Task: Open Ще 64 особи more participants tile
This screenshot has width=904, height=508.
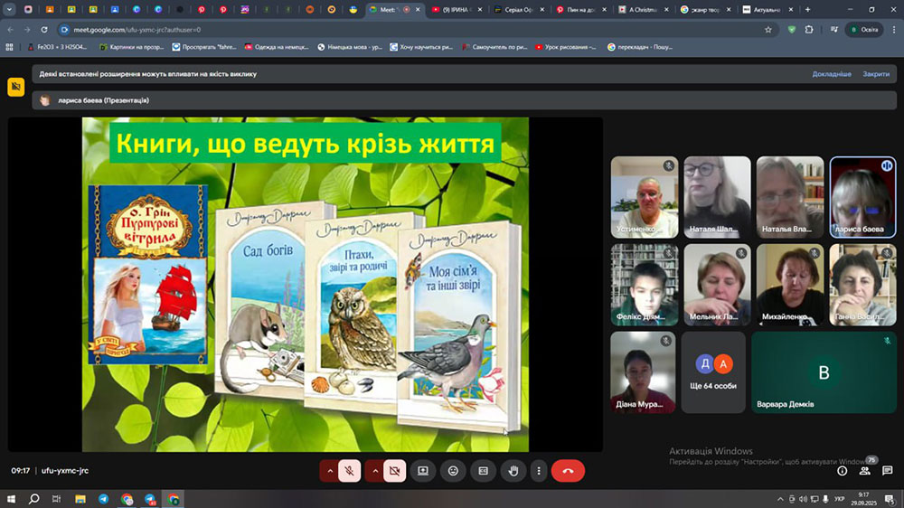Action: (713, 372)
